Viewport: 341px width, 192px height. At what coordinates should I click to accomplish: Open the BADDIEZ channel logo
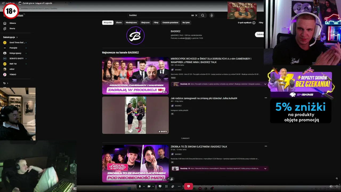135,35
